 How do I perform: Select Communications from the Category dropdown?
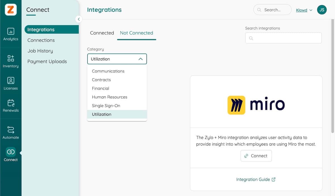(108, 71)
